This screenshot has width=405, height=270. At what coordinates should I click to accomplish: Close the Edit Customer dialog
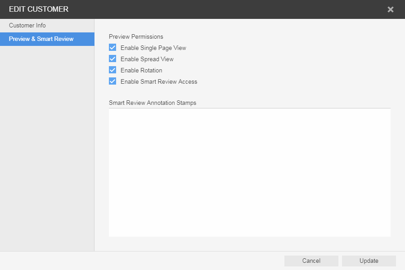coord(390,9)
